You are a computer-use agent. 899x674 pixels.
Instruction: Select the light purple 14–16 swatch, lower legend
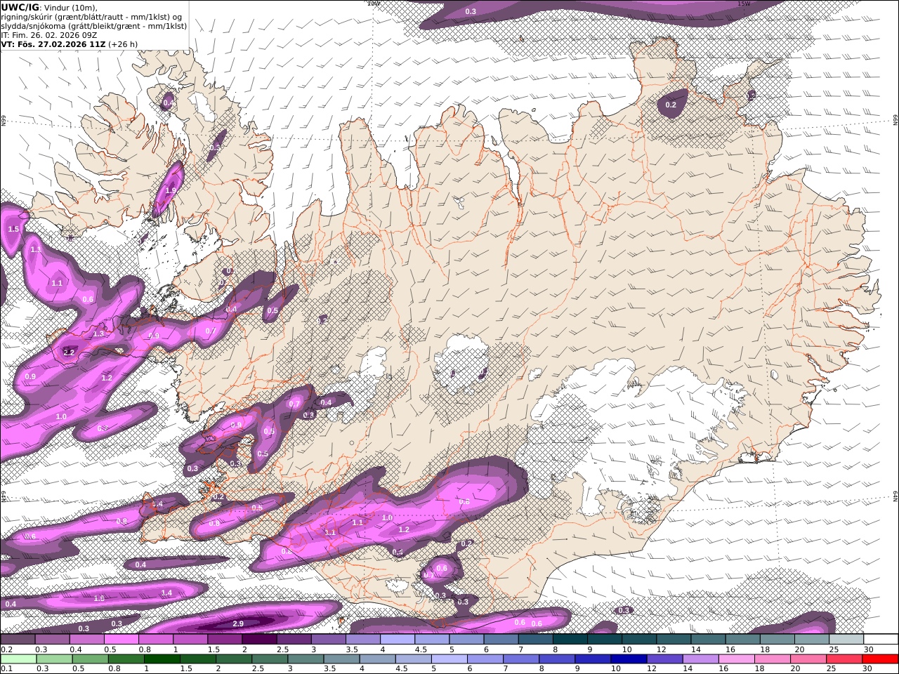tap(700, 659)
